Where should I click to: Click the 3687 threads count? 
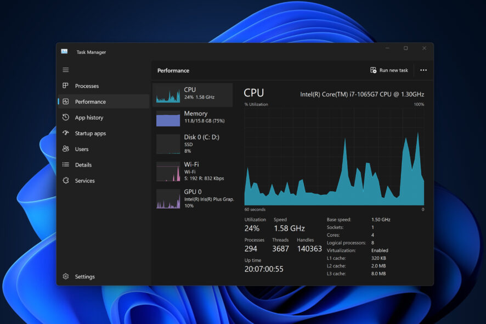point(280,249)
